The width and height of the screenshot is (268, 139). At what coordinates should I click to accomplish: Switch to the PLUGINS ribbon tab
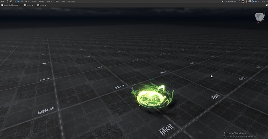click(72, 1)
